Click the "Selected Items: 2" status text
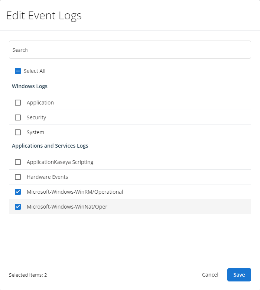Screen dimensions: 260x290 tap(28, 275)
